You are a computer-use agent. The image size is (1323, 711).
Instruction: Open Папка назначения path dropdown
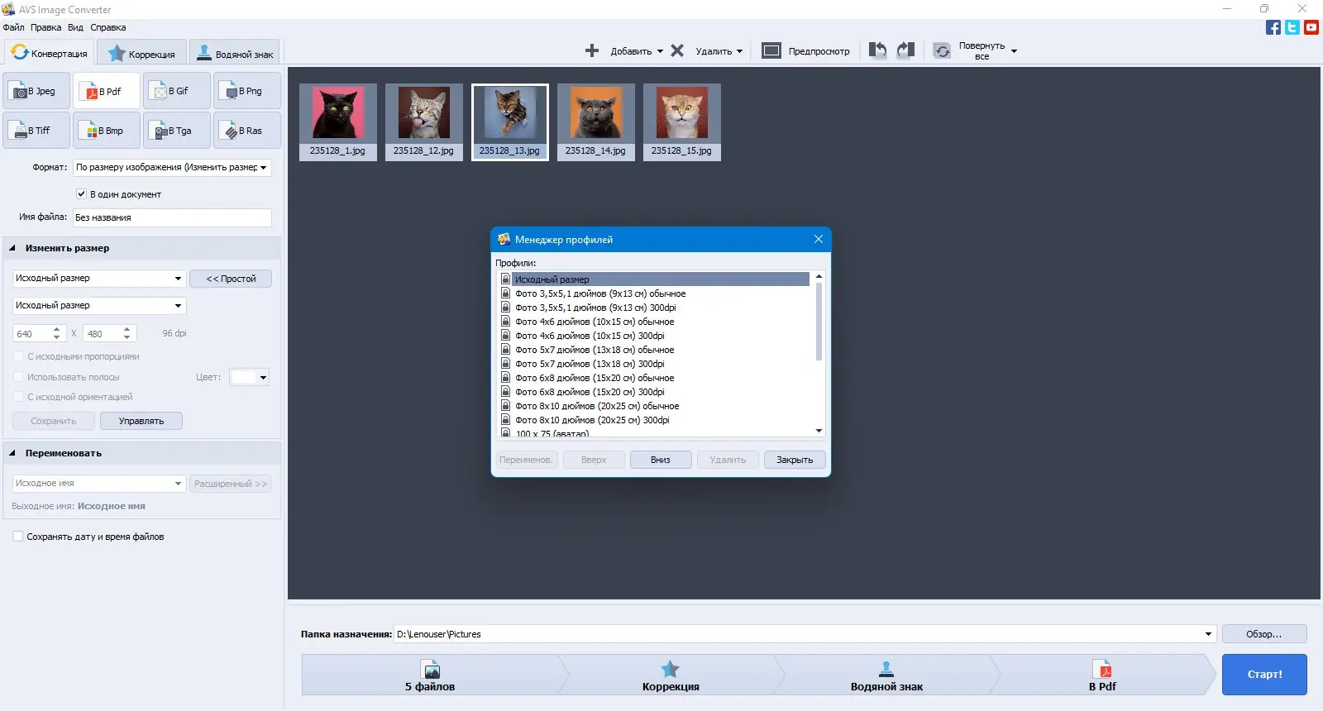[x=1208, y=634]
